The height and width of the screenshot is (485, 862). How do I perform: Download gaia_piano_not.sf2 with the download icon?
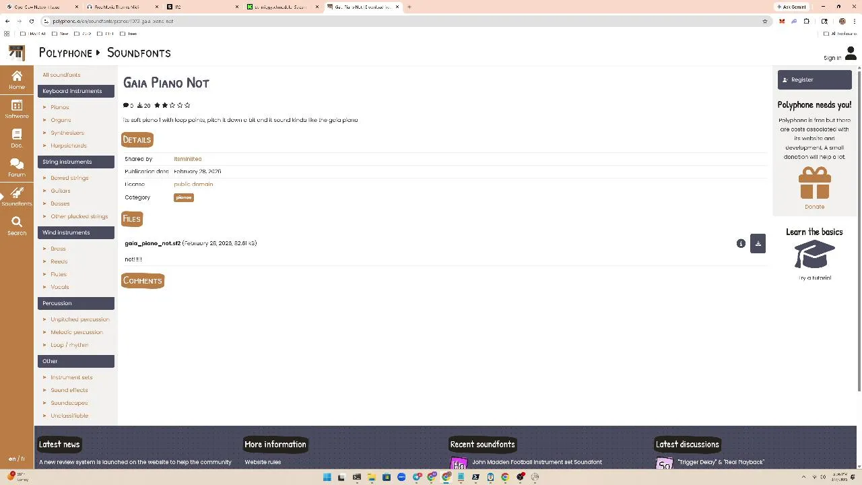[x=758, y=243]
